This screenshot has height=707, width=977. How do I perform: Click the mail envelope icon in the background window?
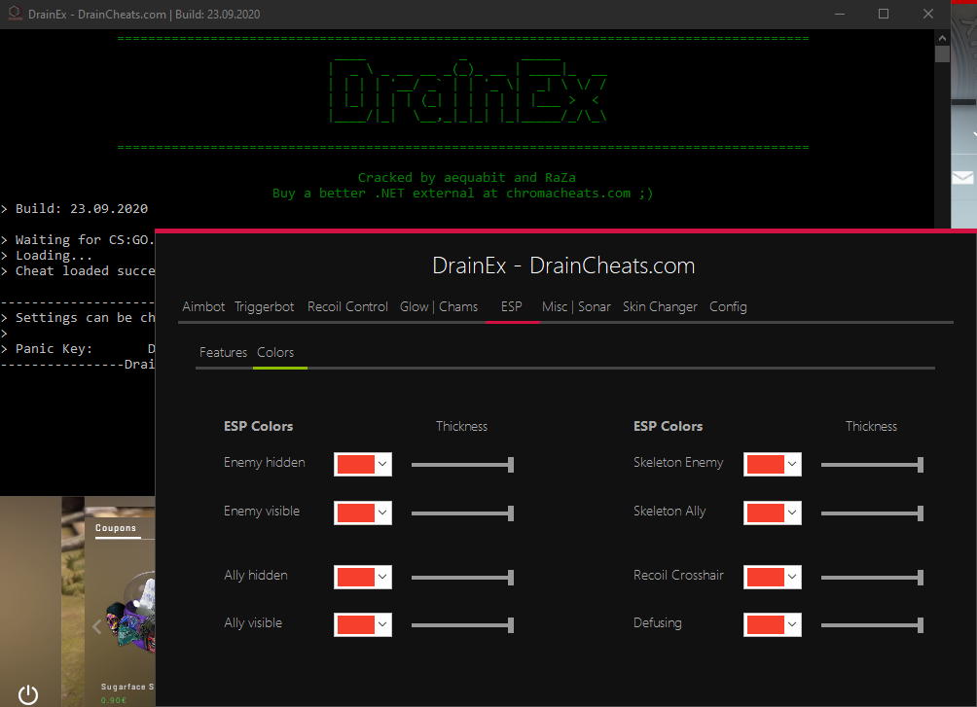[962, 178]
